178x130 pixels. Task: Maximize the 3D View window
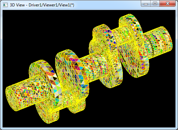click(155, 4)
